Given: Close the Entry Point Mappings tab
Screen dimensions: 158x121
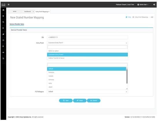Looking at the screenshot, I should pyautogui.click(x=49, y=12).
